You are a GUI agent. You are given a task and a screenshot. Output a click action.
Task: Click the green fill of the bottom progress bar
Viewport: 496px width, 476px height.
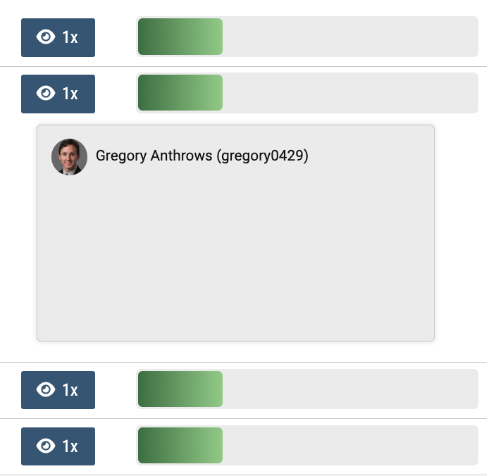(180, 445)
